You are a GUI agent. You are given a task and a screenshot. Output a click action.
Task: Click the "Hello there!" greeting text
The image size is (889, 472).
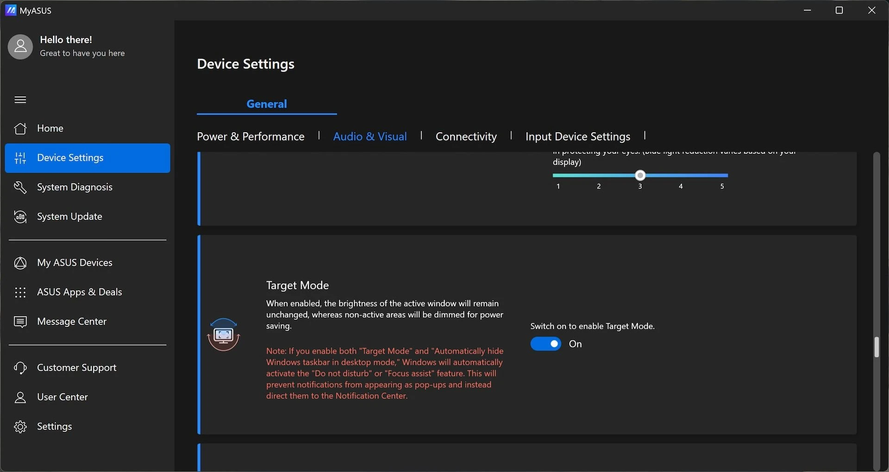[x=66, y=40]
